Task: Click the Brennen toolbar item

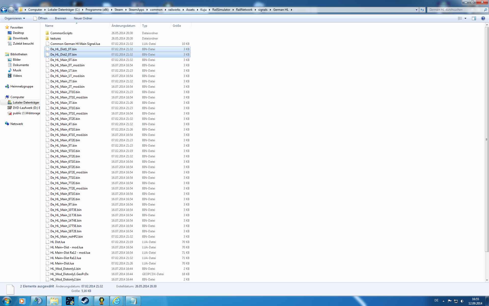Action: pos(60,18)
